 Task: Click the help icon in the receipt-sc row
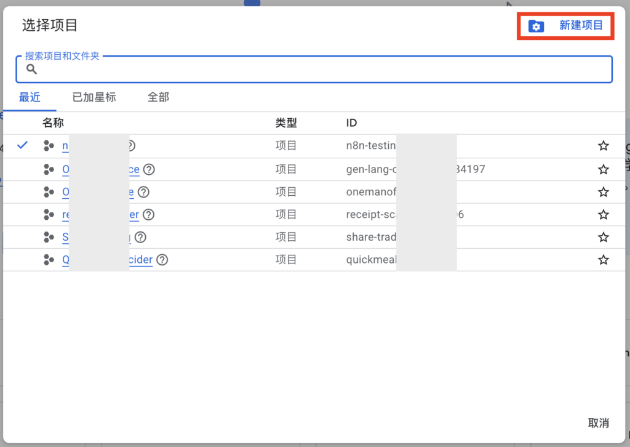(148, 214)
